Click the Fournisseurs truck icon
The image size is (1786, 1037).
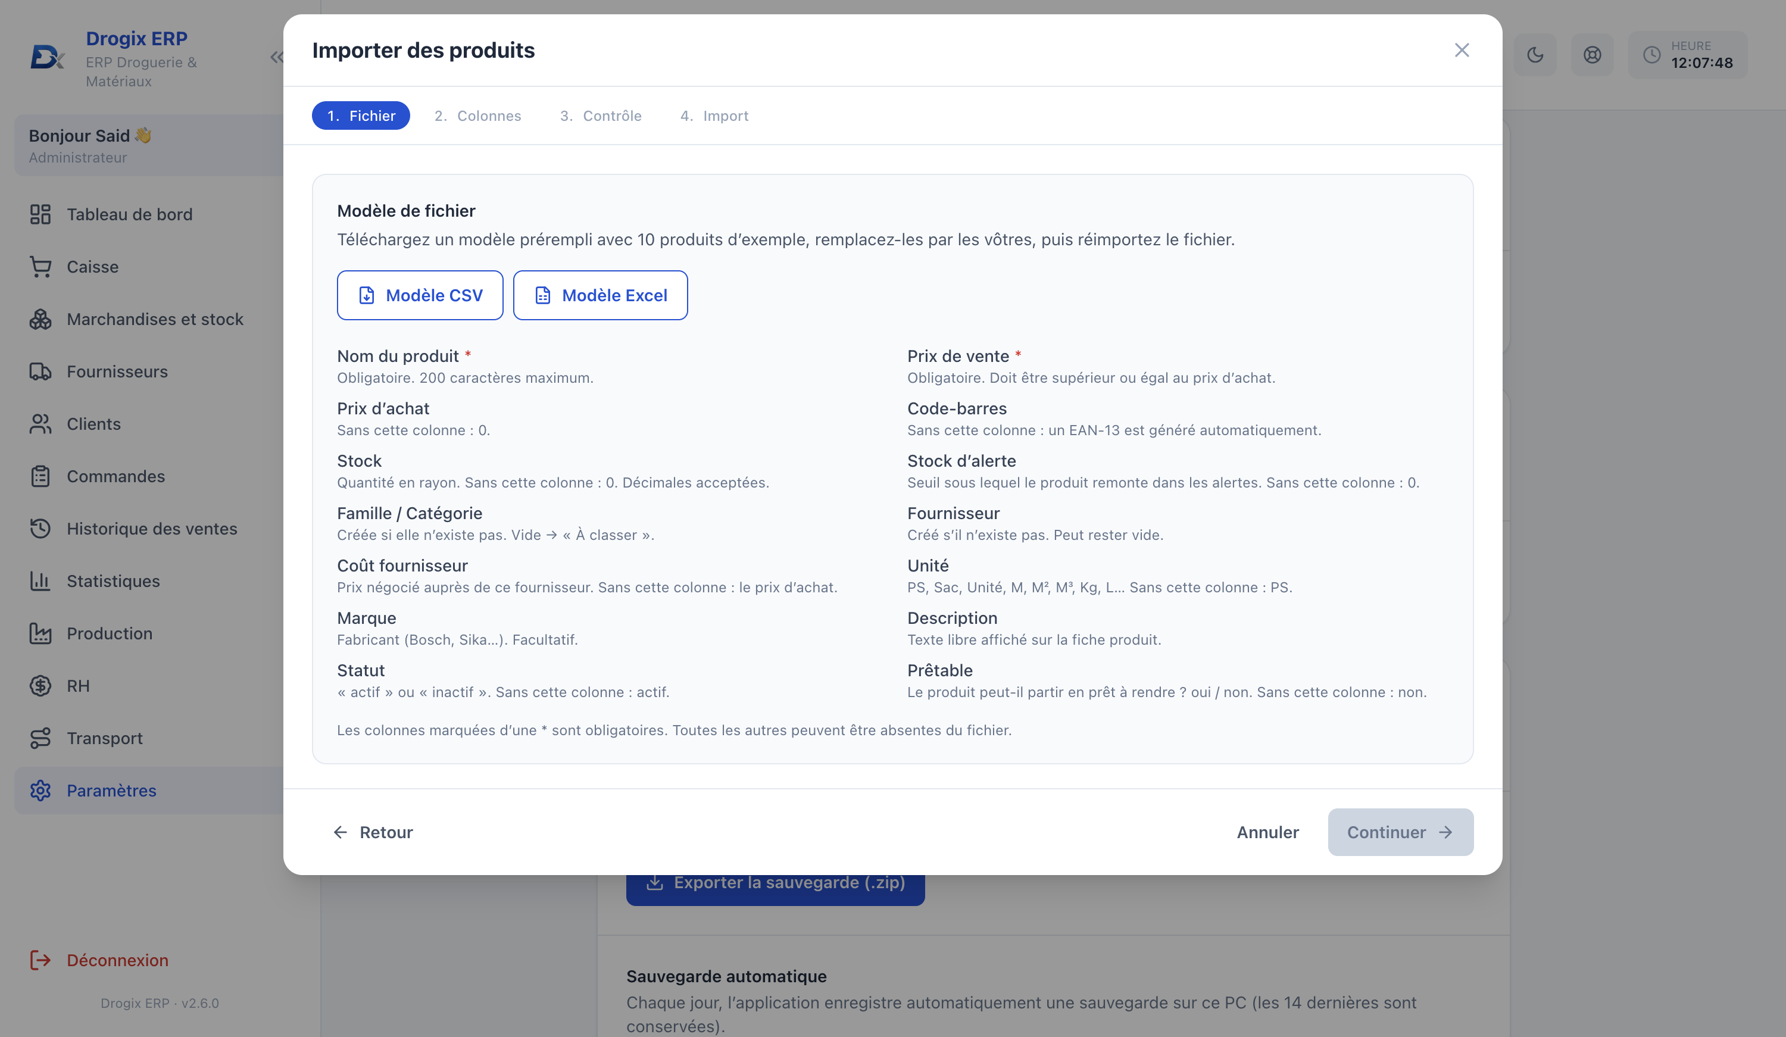pyautogui.click(x=40, y=371)
